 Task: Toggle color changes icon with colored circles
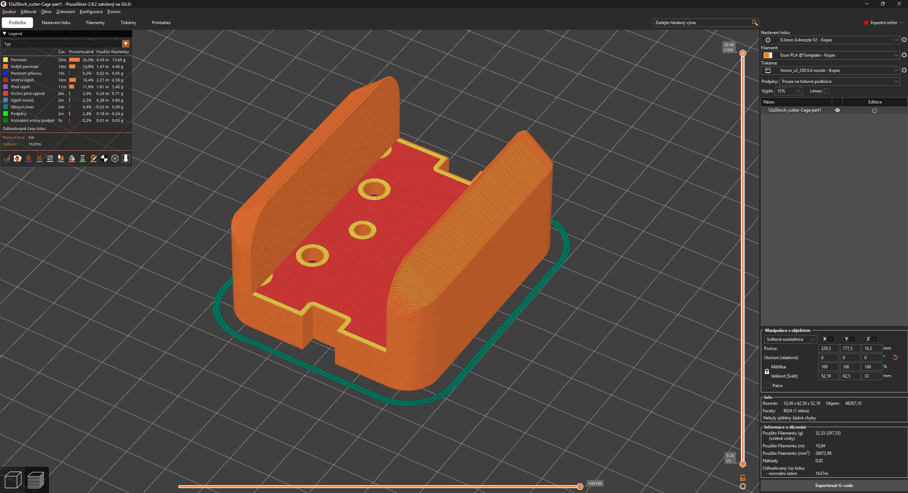pos(72,159)
